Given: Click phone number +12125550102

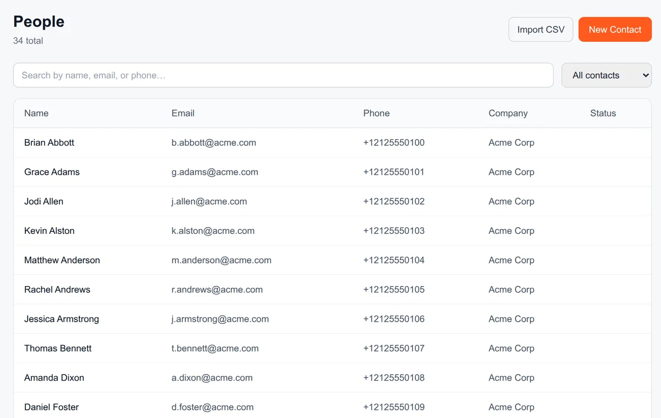Looking at the screenshot, I should [394, 201].
